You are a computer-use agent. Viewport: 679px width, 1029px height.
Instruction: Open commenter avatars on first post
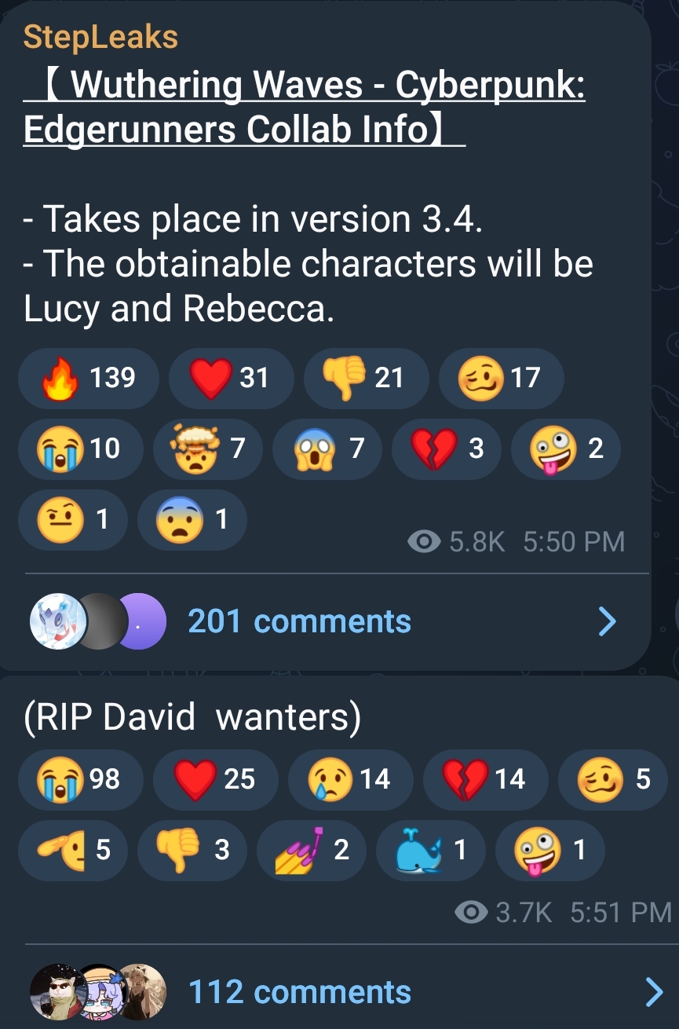click(x=97, y=622)
